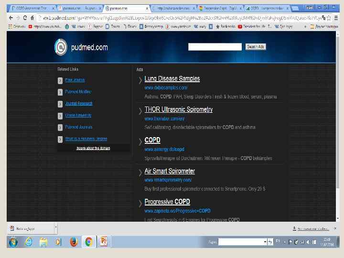Open the COPD ad headline link
Viewport: 344px width, 258px height.
pyautogui.click(x=152, y=140)
